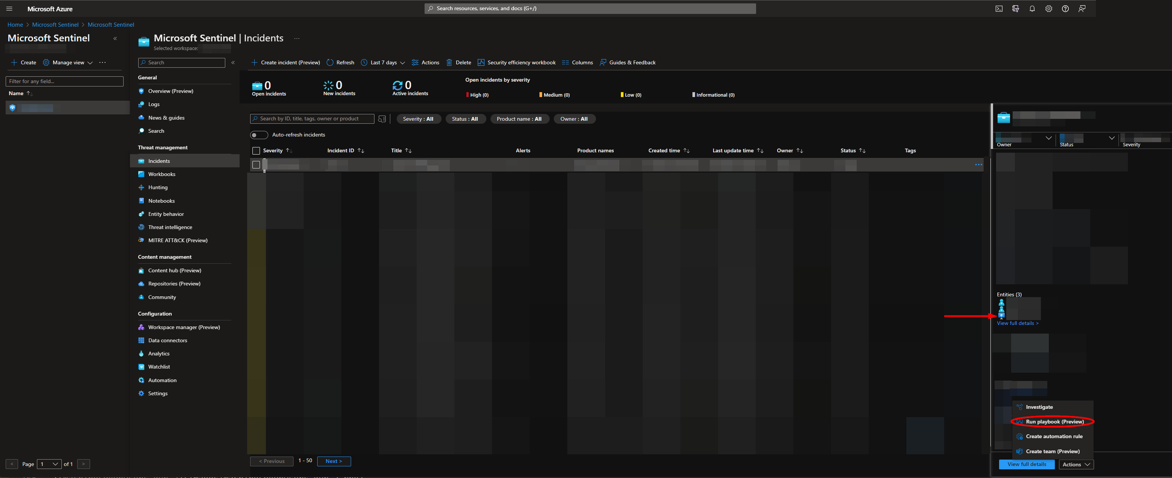The image size is (1172, 478).
Task: Click the Delete trash toolbar button
Action: [458, 63]
